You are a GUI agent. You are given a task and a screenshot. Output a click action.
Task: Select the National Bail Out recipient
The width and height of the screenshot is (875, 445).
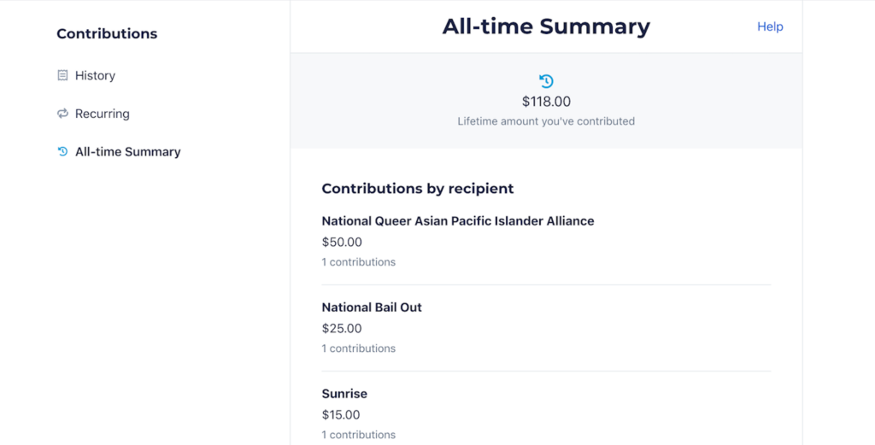372,307
